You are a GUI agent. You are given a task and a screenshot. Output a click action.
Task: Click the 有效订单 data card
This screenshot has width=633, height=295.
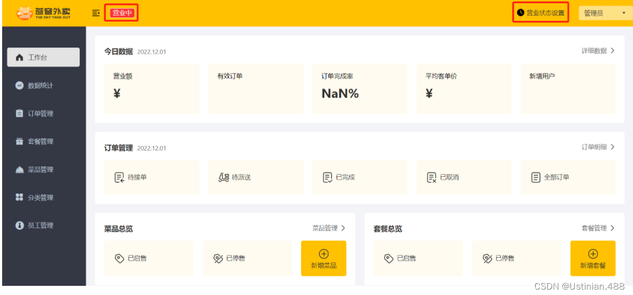(x=256, y=88)
